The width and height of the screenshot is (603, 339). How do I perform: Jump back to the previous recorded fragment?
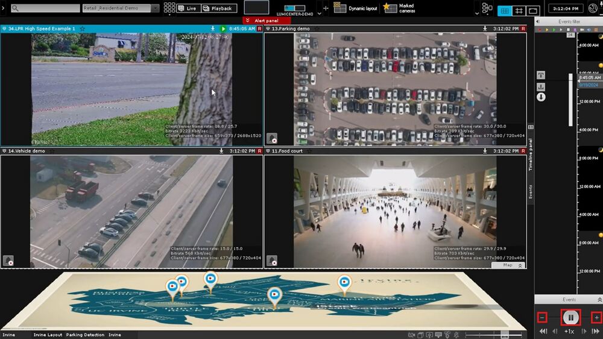[x=543, y=331]
